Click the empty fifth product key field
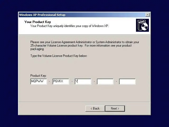Screen dimensions: 169x127 pos(127,81)
